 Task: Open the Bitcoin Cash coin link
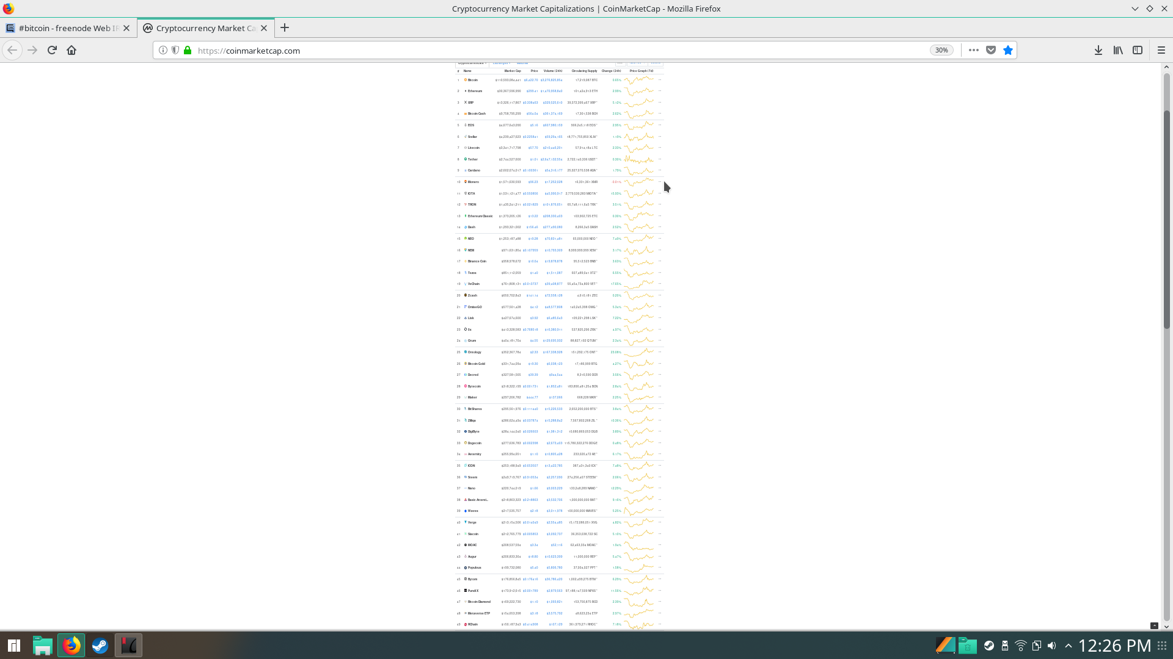(x=477, y=113)
